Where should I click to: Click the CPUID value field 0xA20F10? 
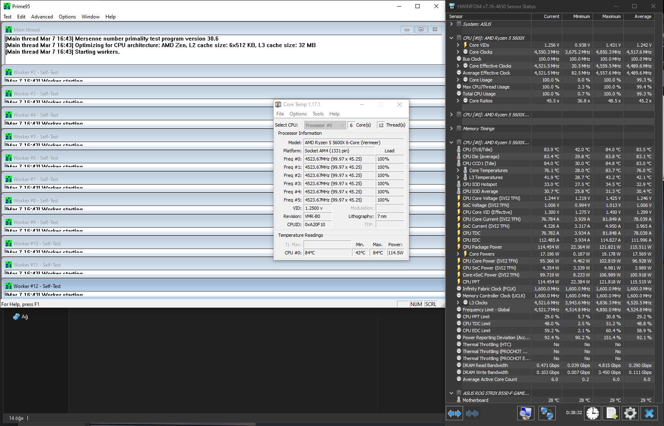pos(317,224)
